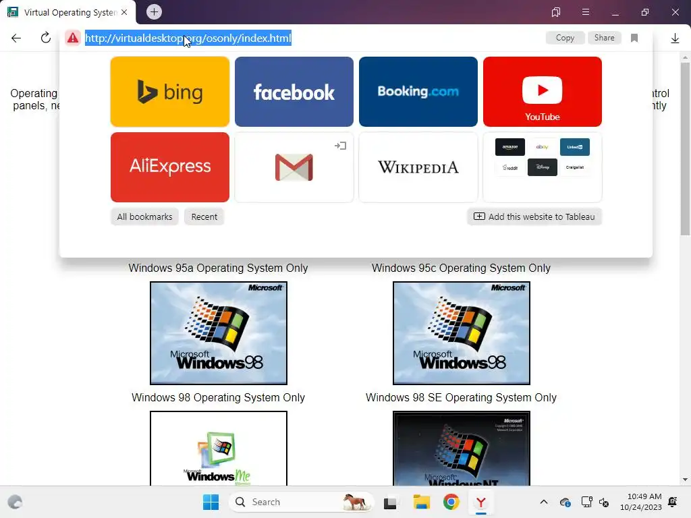Click the Windows NT logo image

click(x=462, y=449)
